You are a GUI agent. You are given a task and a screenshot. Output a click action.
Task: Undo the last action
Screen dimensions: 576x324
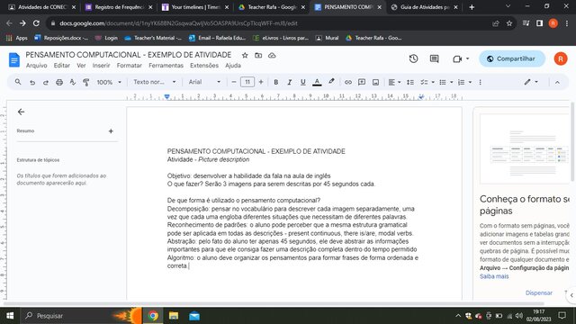pos(32,82)
